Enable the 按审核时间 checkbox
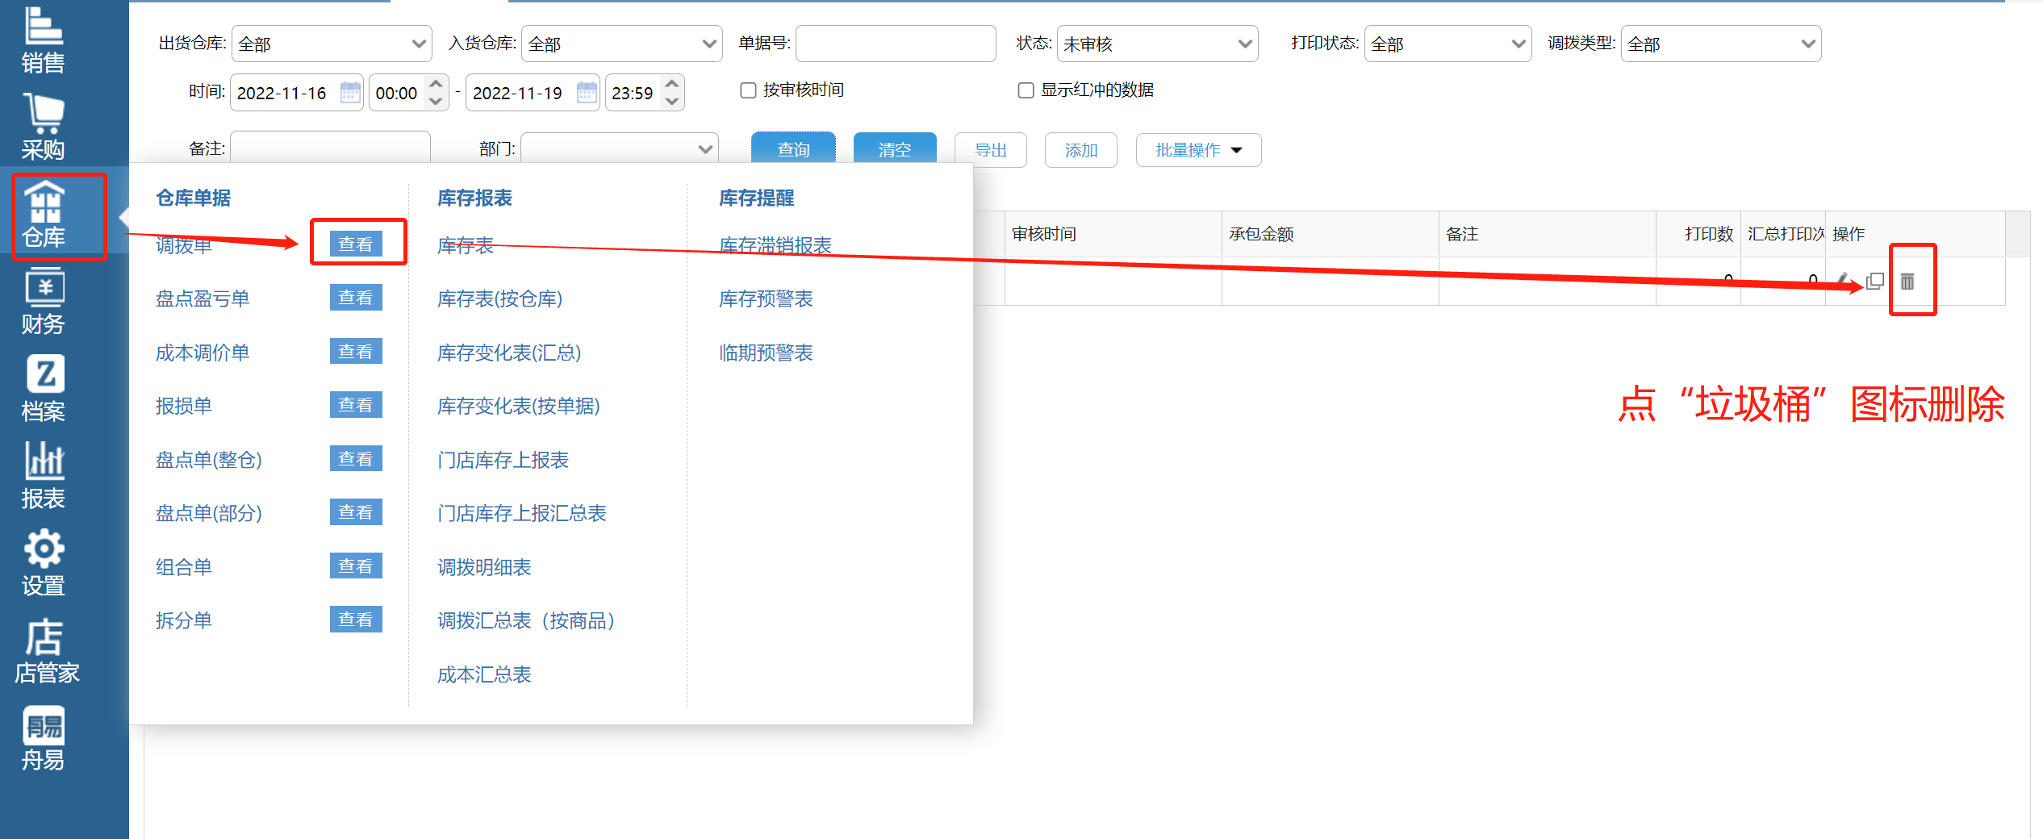Screen dimensions: 2043x839 [748, 90]
